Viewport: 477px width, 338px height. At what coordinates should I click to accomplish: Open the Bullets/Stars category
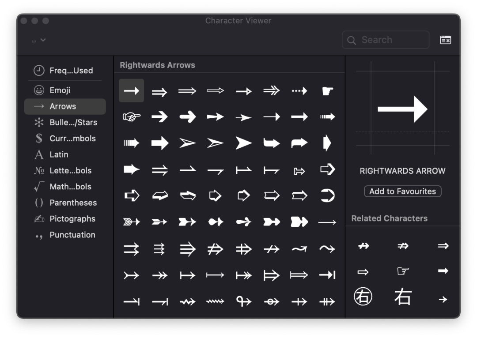[x=65, y=123]
